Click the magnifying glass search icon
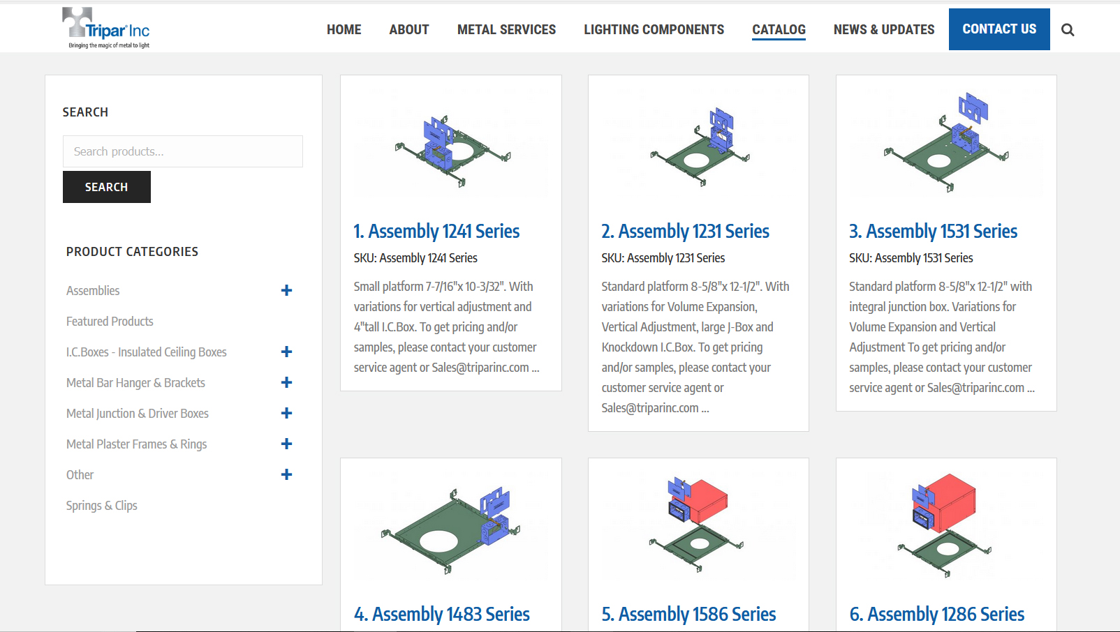The image size is (1120, 632). tap(1068, 29)
